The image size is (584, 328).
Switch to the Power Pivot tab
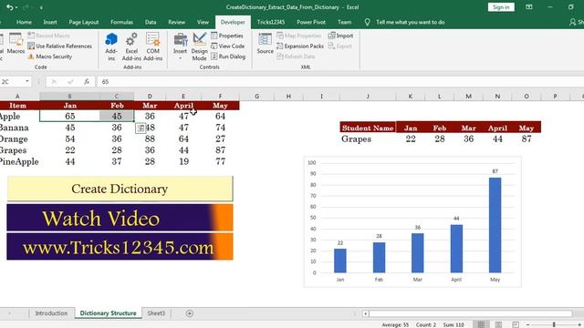311,22
